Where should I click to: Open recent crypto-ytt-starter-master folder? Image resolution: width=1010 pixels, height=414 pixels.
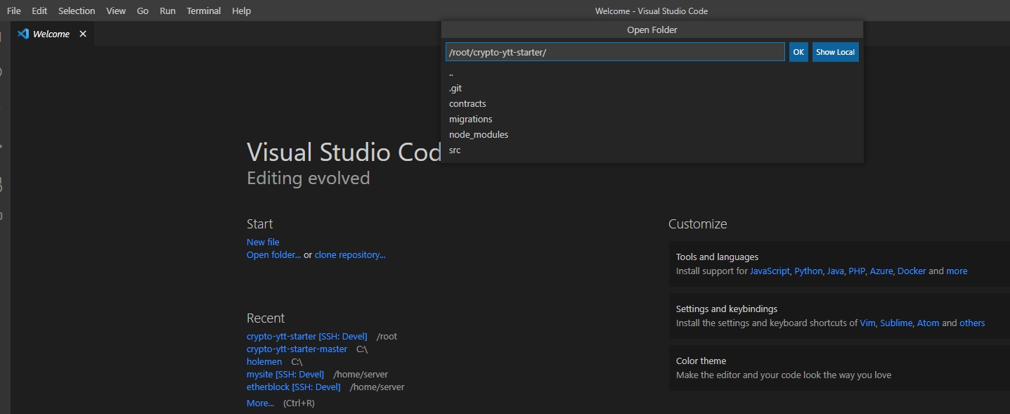click(297, 349)
